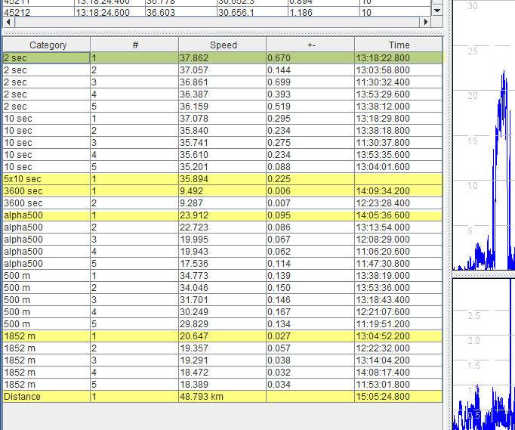Click the right arrow of horizontal scrollbar
Image resolution: width=515 pixels, height=430 pixels.
click(x=425, y=23)
